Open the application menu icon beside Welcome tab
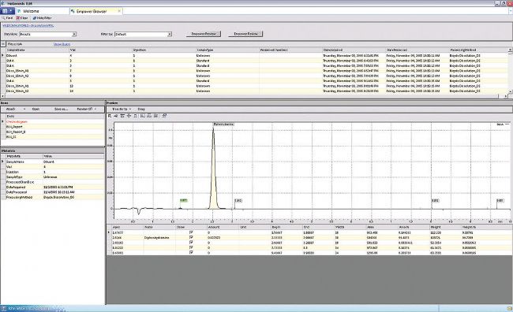 [x=7, y=11]
